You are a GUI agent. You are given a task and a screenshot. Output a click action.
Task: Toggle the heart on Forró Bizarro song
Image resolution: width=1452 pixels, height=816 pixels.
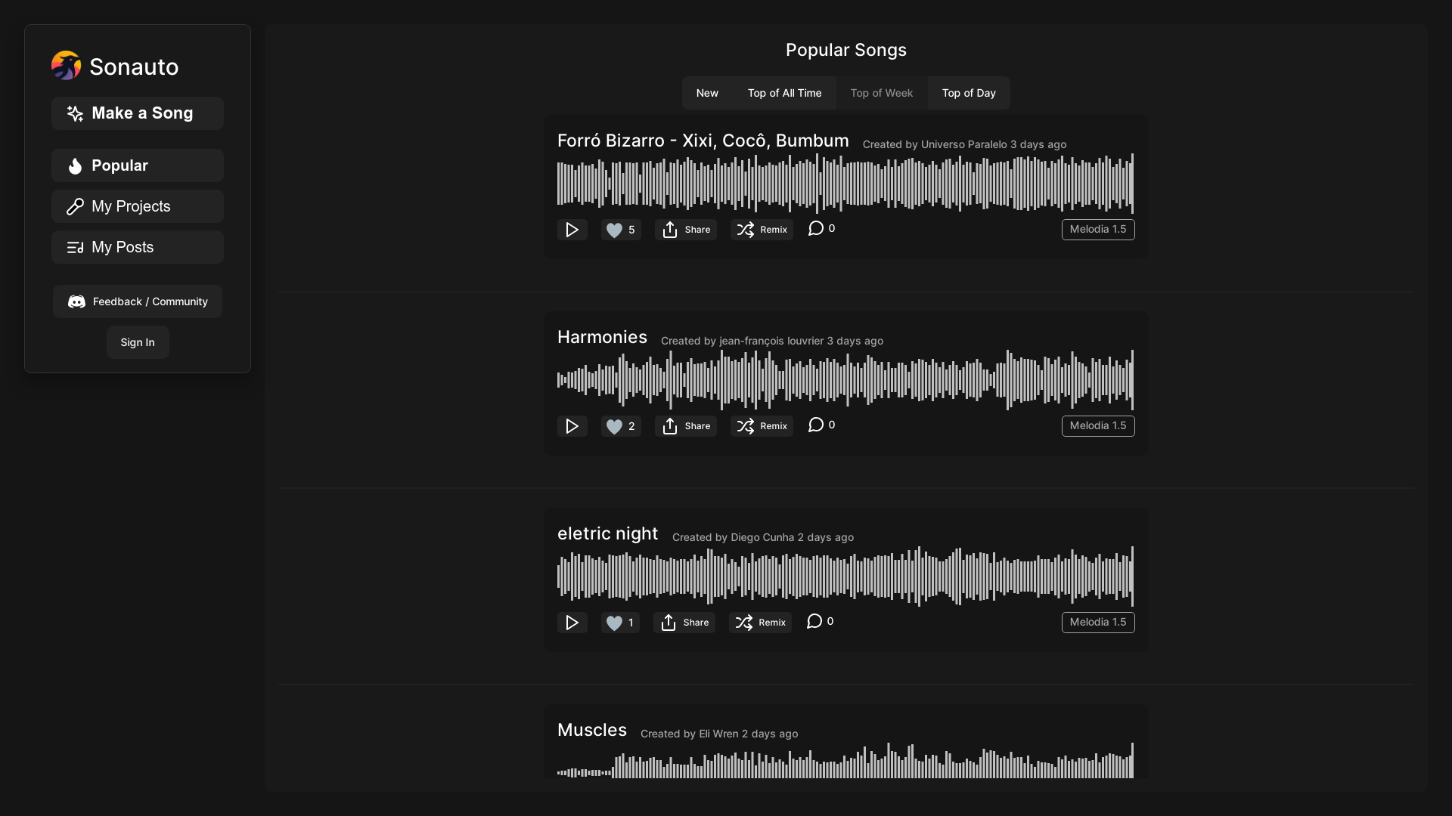click(616, 230)
